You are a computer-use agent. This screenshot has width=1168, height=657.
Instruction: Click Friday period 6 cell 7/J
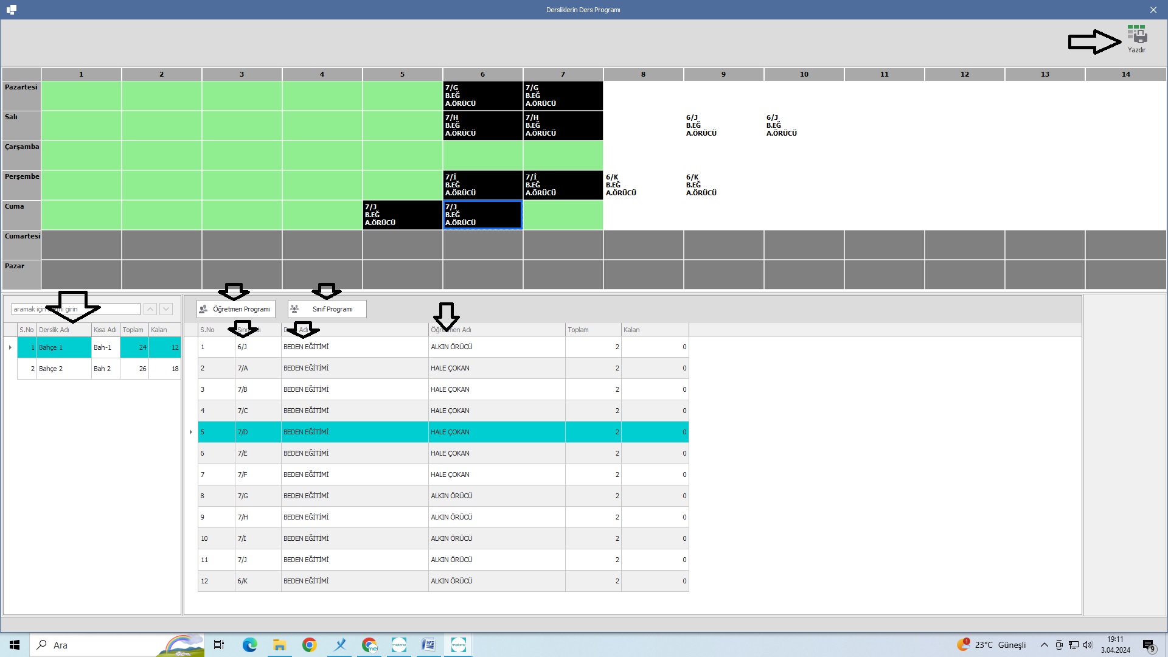point(482,215)
